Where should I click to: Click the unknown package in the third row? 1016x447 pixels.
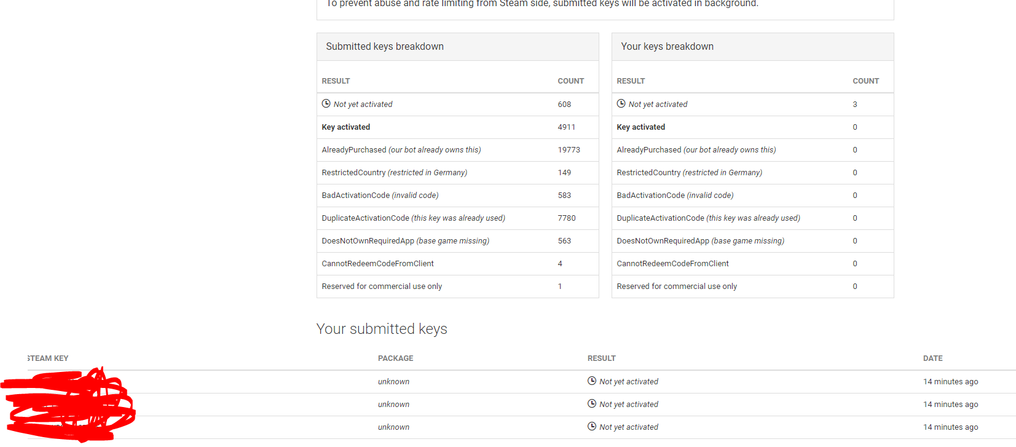point(393,427)
